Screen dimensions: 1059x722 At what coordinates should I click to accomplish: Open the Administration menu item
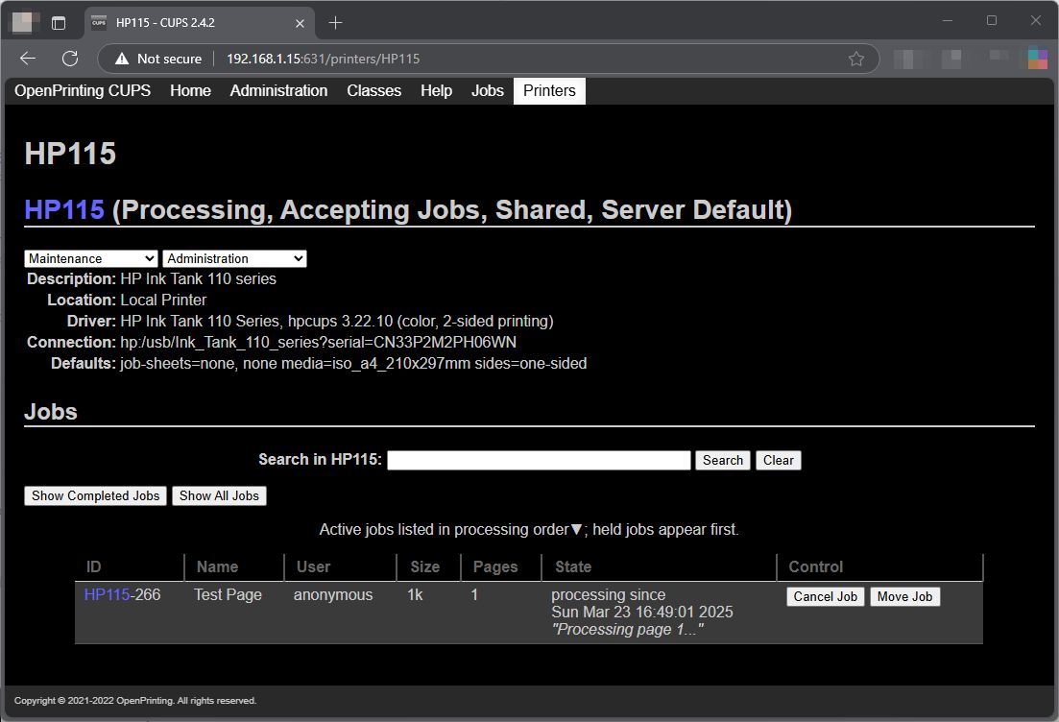point(278,90)
